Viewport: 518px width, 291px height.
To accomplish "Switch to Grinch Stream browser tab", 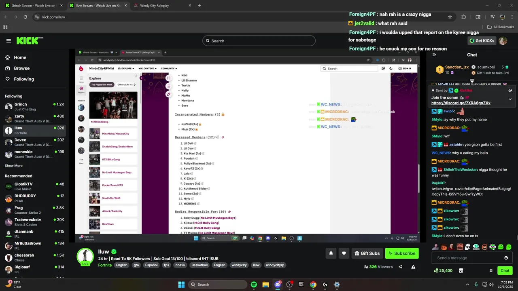I will pyautogui.click(x=34, y=6).
